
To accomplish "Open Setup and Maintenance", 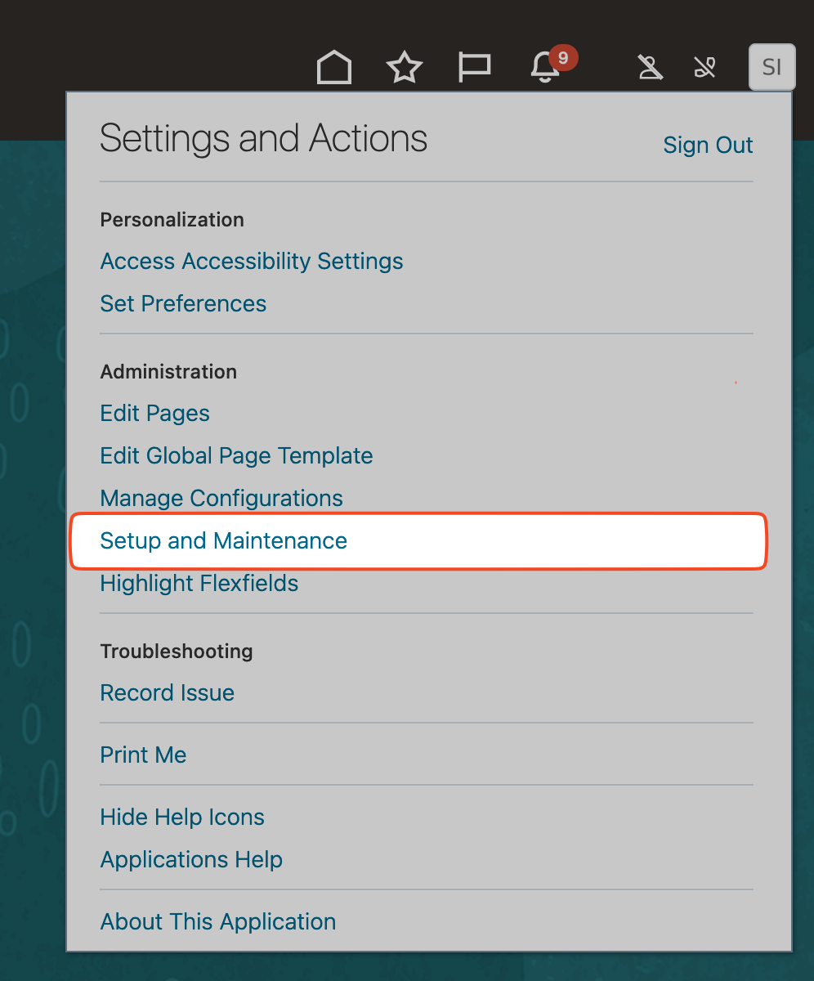I will (x=223, y=541).
